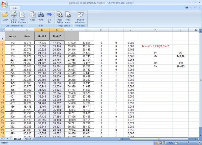The height and width of the screenshot is (145, 202).
Task: Select column E header
Action: tap(57, 30)
